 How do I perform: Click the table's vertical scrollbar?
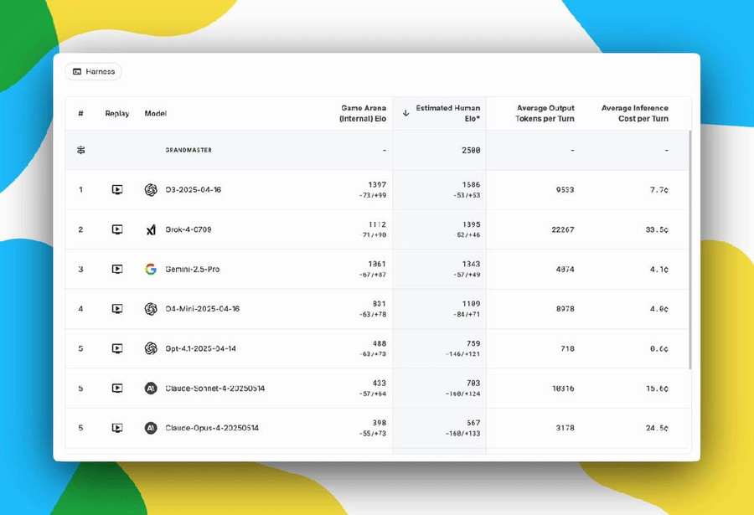pyautogui.click(x=690, y=251)
